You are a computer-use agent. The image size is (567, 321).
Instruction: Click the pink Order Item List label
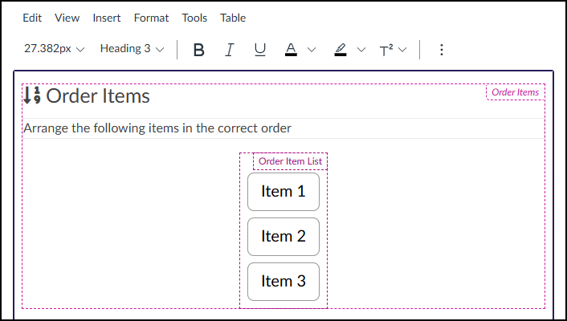290,161
